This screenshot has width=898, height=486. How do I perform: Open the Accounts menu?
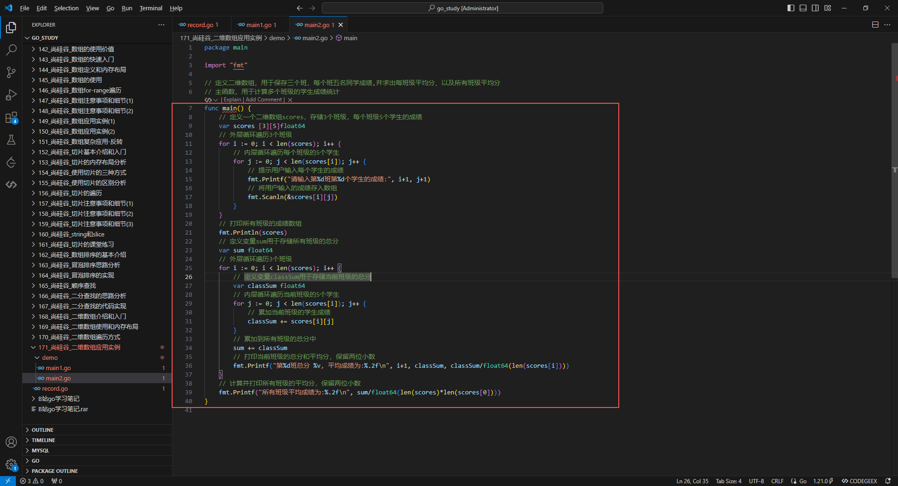(11, 442)
